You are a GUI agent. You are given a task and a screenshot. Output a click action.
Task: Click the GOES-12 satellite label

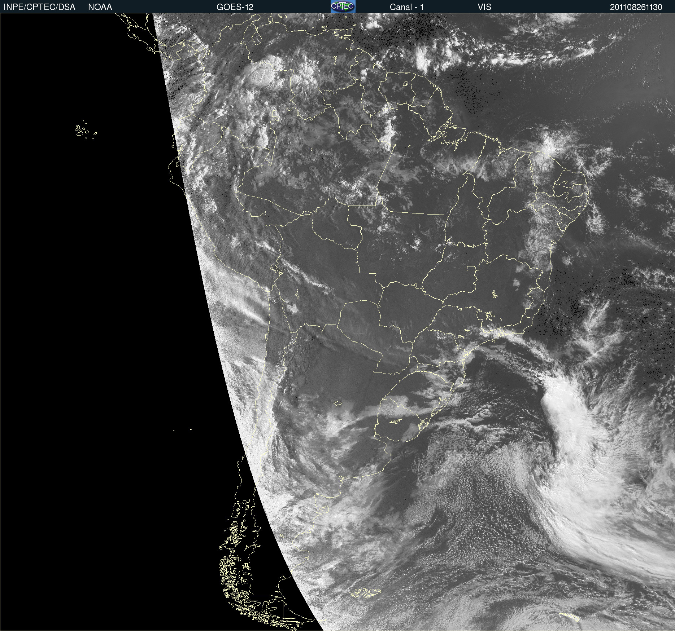[235, 7]
